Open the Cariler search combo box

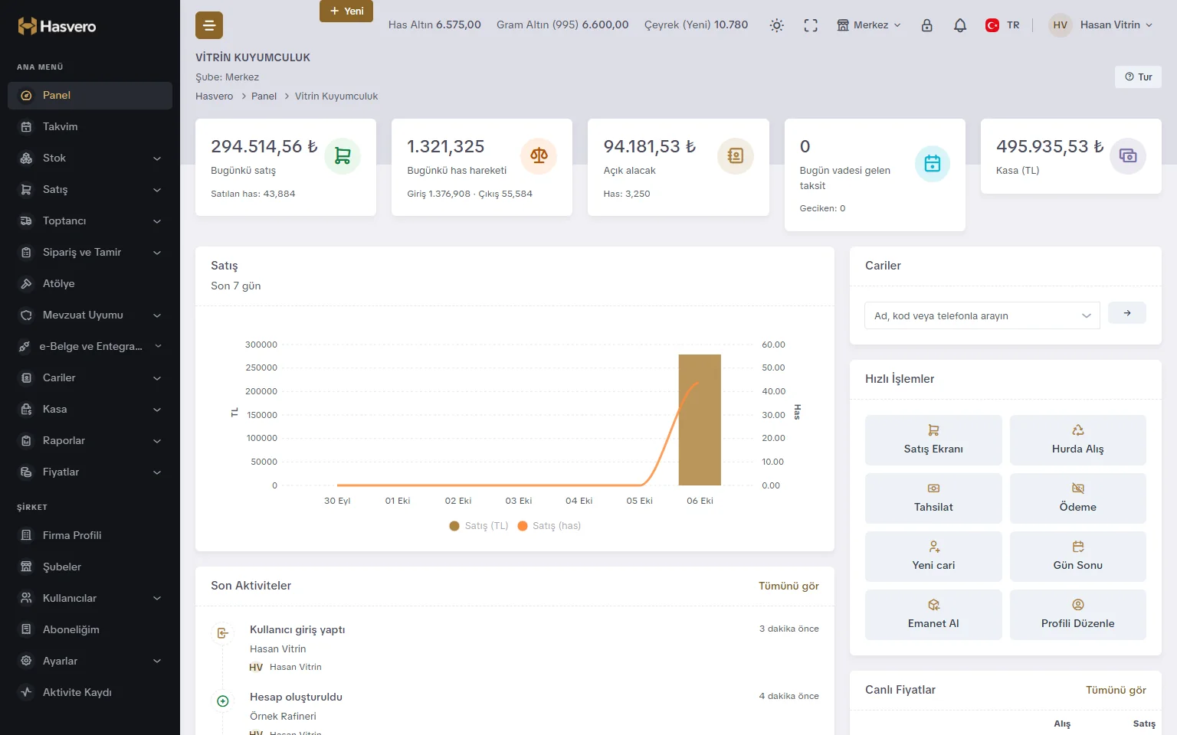click(x=982, y=315)
